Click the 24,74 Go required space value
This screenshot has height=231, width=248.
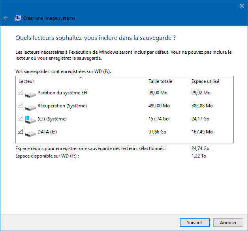(200, 148)
